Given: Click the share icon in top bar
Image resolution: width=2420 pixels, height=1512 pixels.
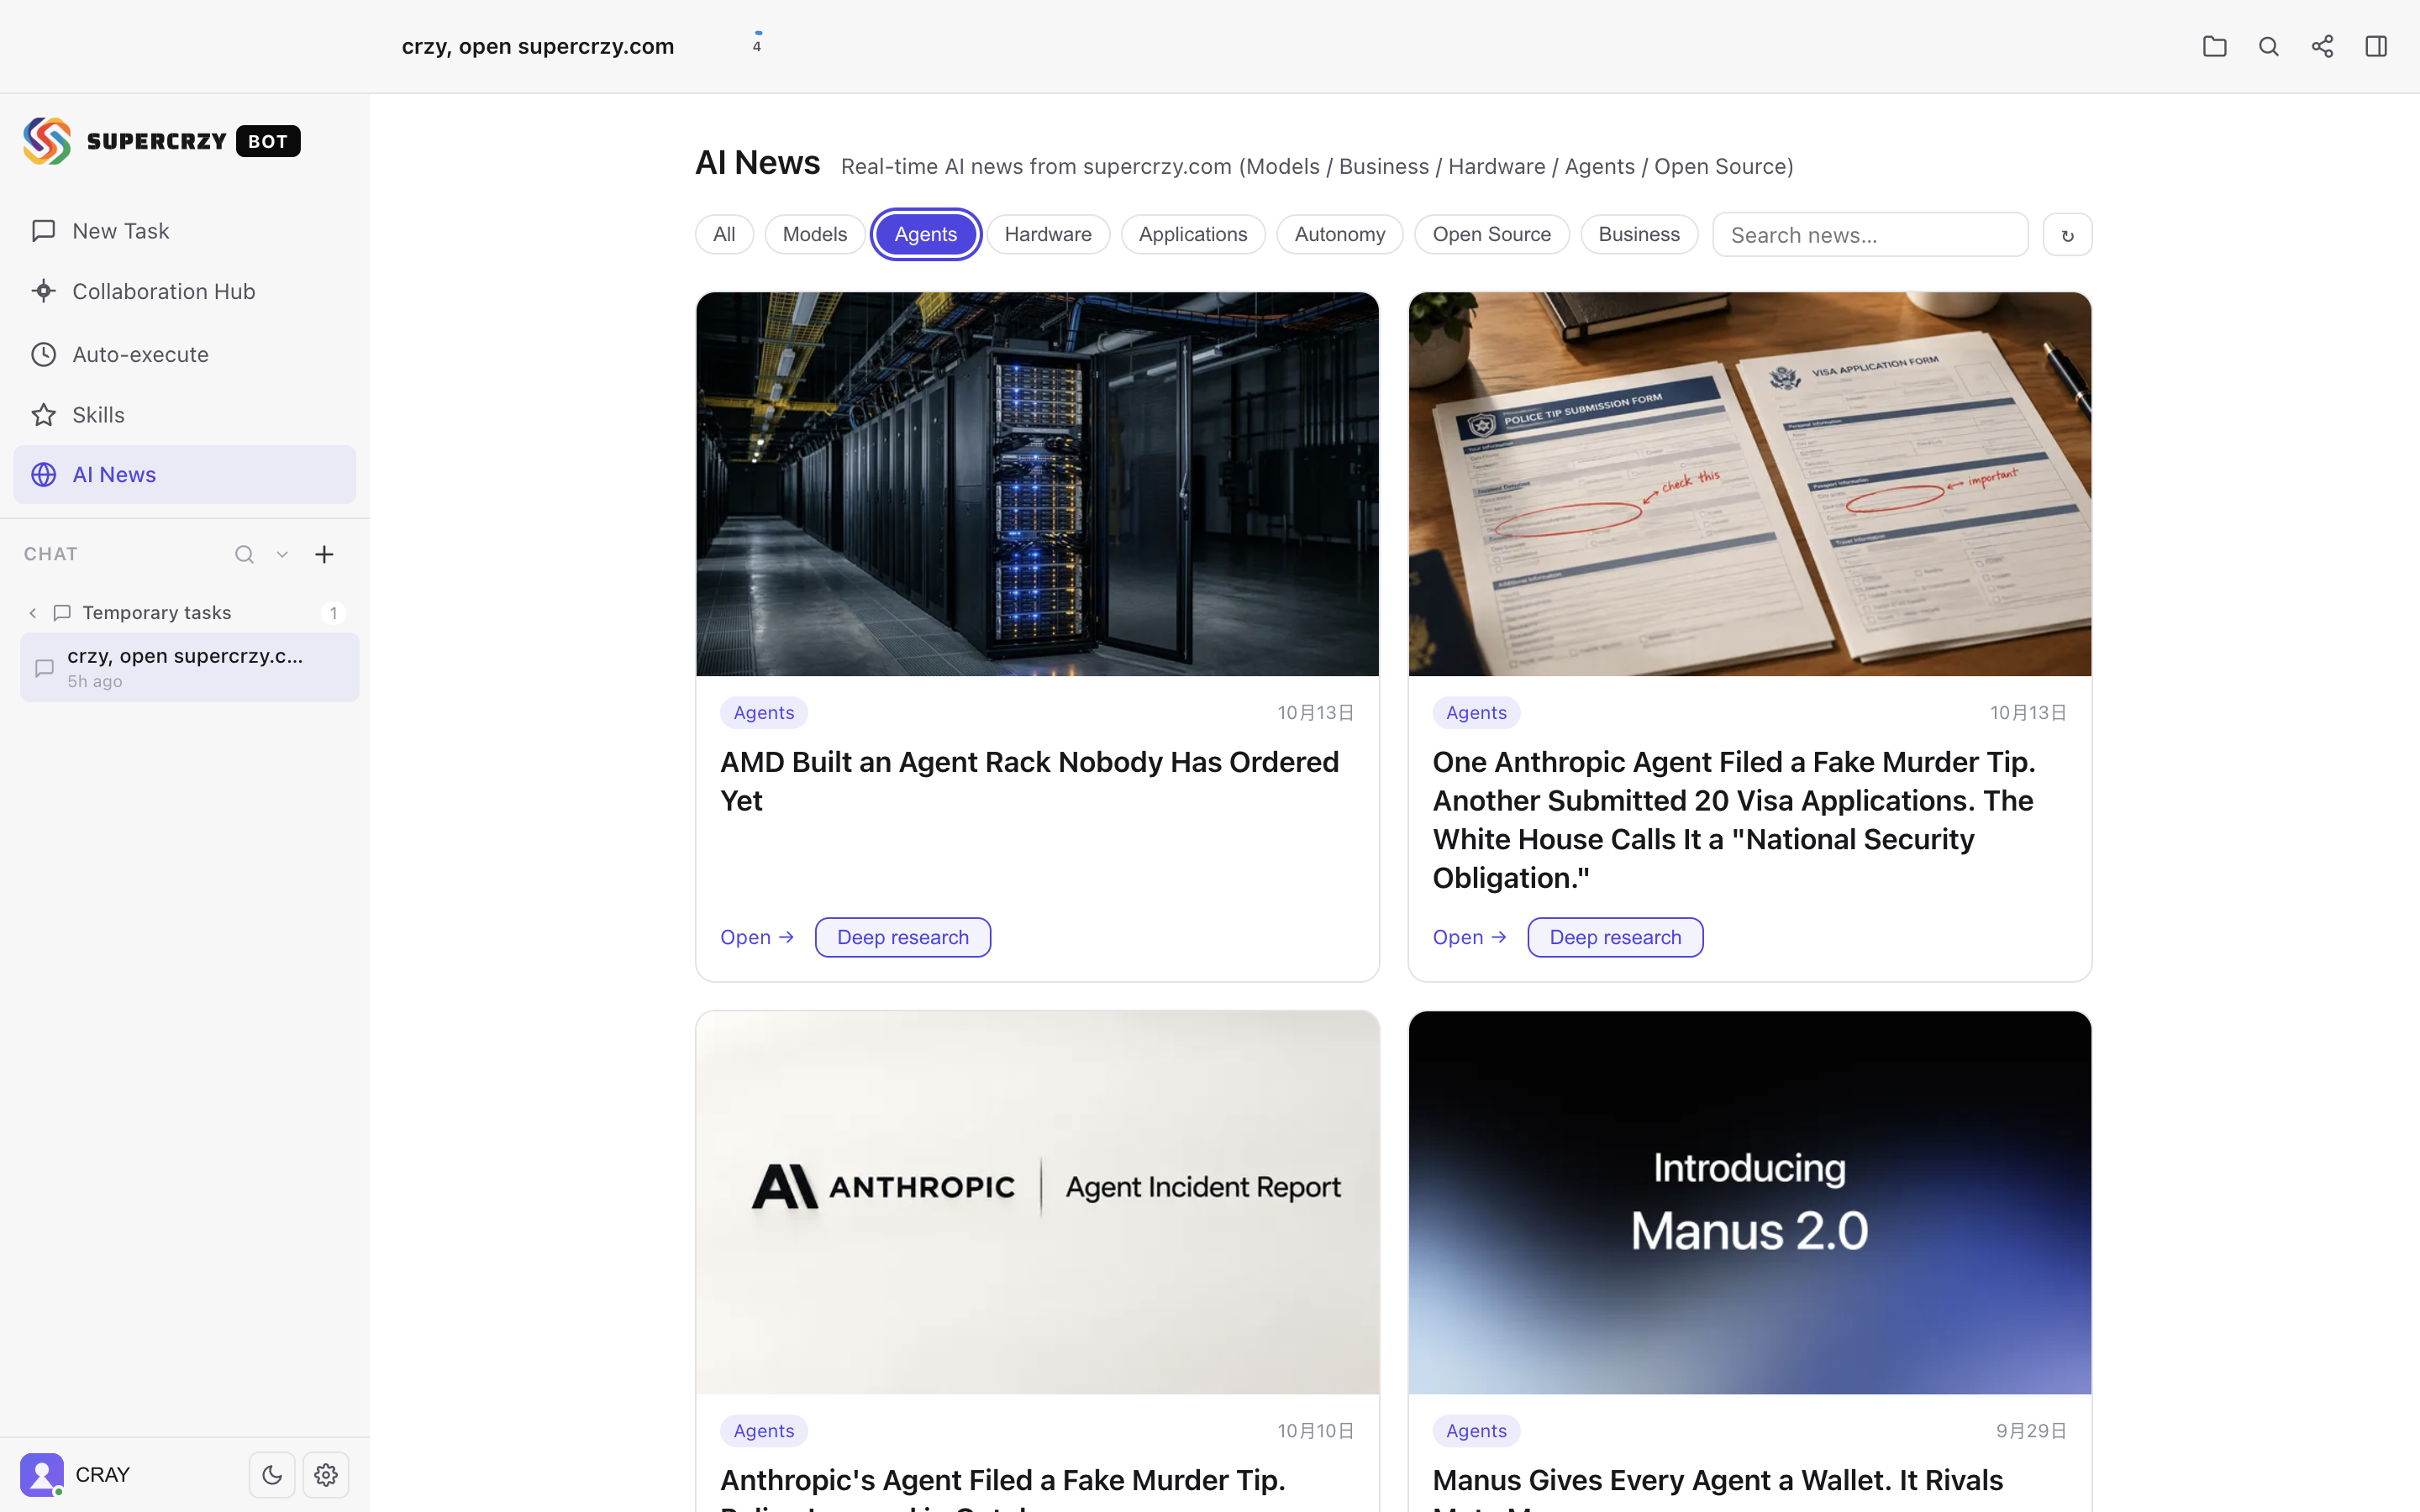Looking at the screenshot, I should [2322, 46].
